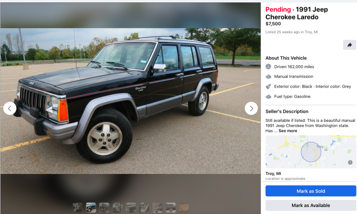Go to the previous photo with left arrow

[10, 108]
